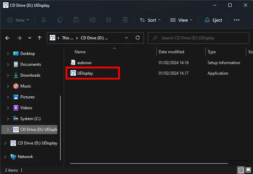Screen dimensions: 253x174
Task: Open the See more ellipsis menu
Action: coord(237,20)
